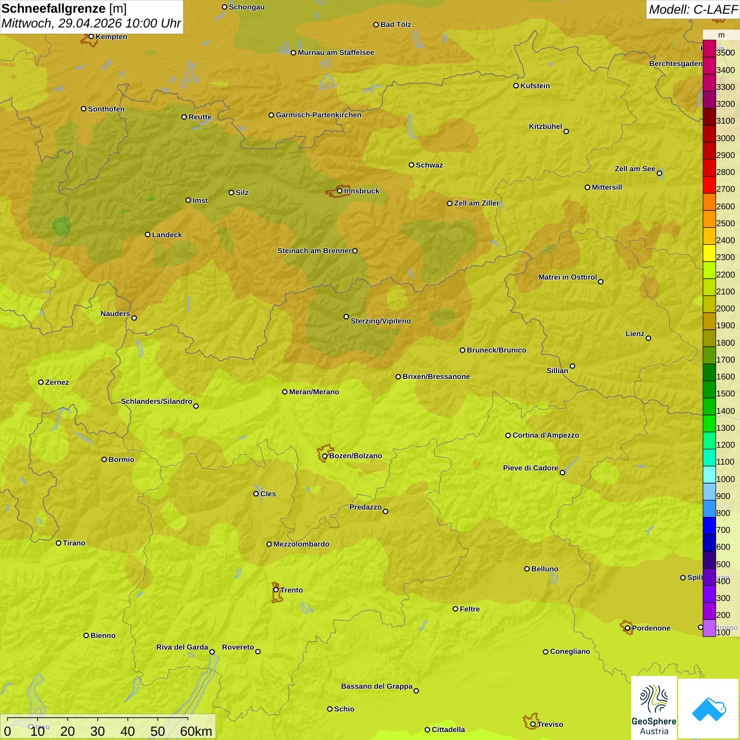Click the 'Schneefallgrenze [m]' title text
Image resolution: width=740 pixels, height=740 pixels.
pyautogui.click(x=64, y=8)
